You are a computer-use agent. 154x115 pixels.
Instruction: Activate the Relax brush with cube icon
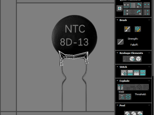pos(138,29)
